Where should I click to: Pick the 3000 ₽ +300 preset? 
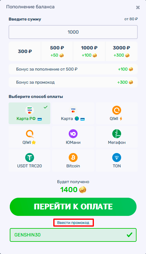(x=121, y=51)
